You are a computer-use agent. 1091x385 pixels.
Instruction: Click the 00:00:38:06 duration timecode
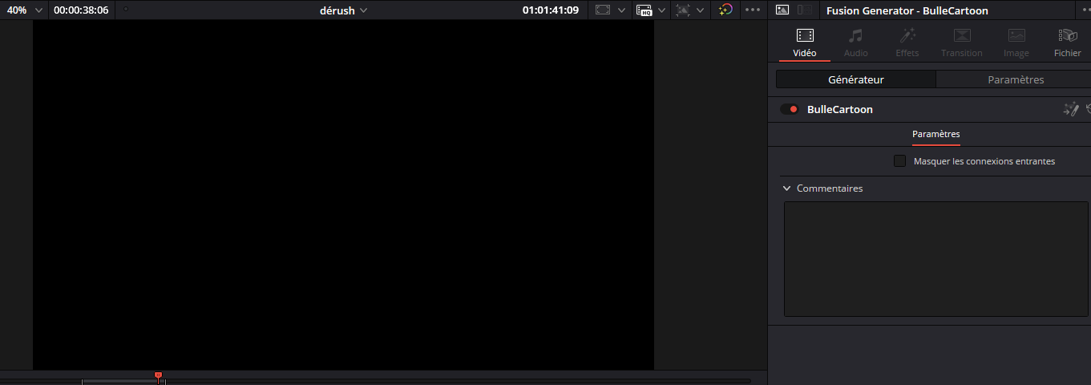tap(81, 10)
